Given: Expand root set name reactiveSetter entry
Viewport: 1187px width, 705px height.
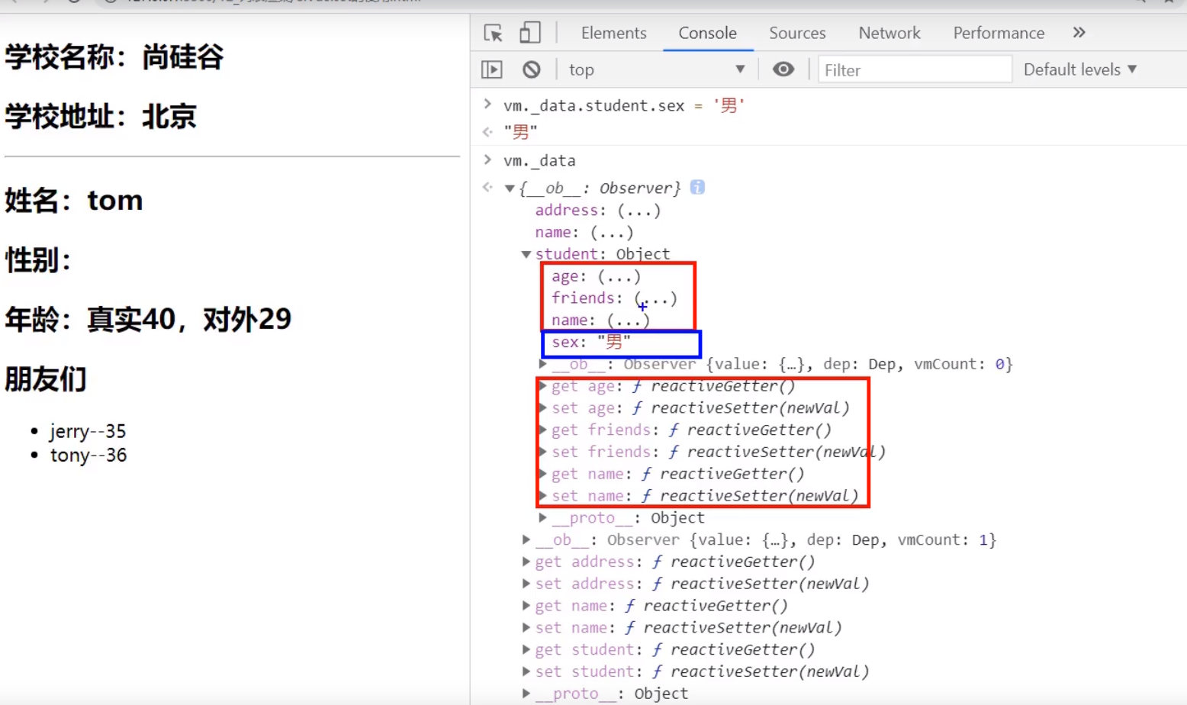Looking at the screenshot, I should coord(526,628).
